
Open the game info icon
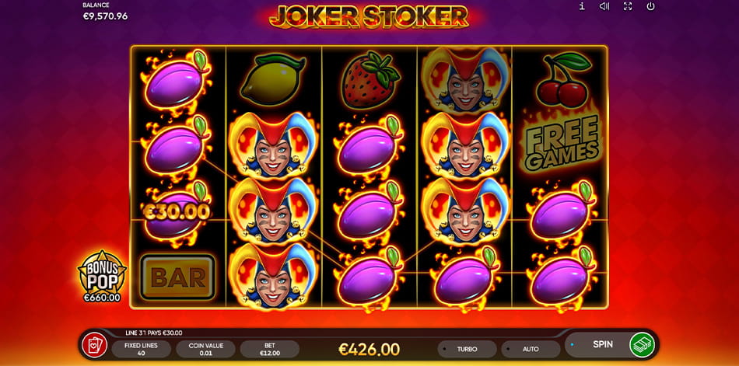(x=582, y=6)
